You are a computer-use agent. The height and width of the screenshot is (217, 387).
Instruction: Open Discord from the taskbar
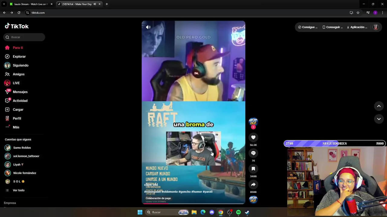click(x=212, y=212)
